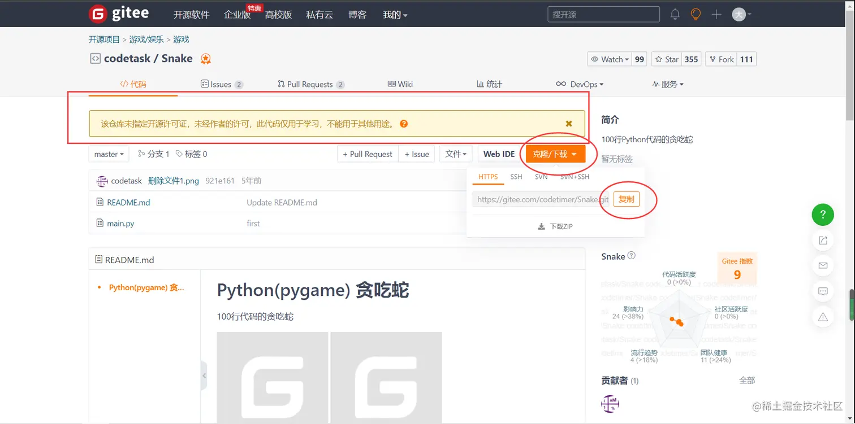
Task: Click the share external link icon
Action: (823, 241)
